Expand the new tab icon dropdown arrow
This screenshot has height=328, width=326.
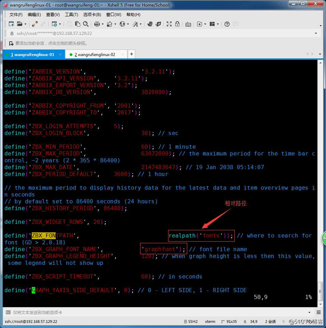tap(205, 24)
